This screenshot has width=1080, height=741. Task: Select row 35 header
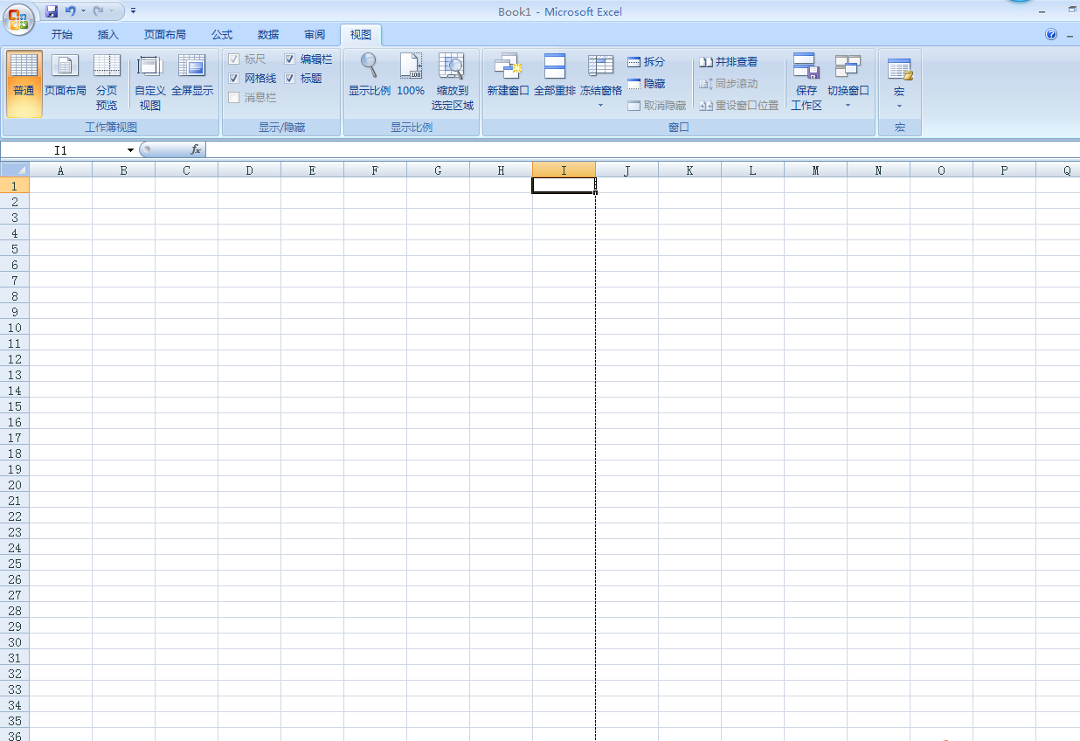pyautogui.click(x=15, y=720)
